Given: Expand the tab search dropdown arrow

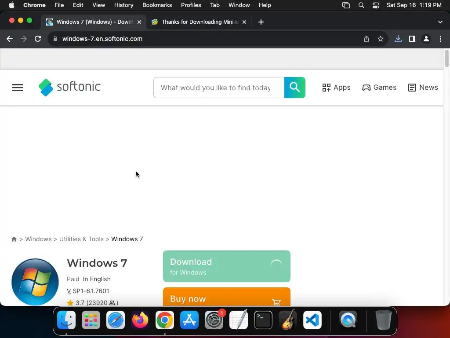Looking at the screenshot, I should coord(440,22).
